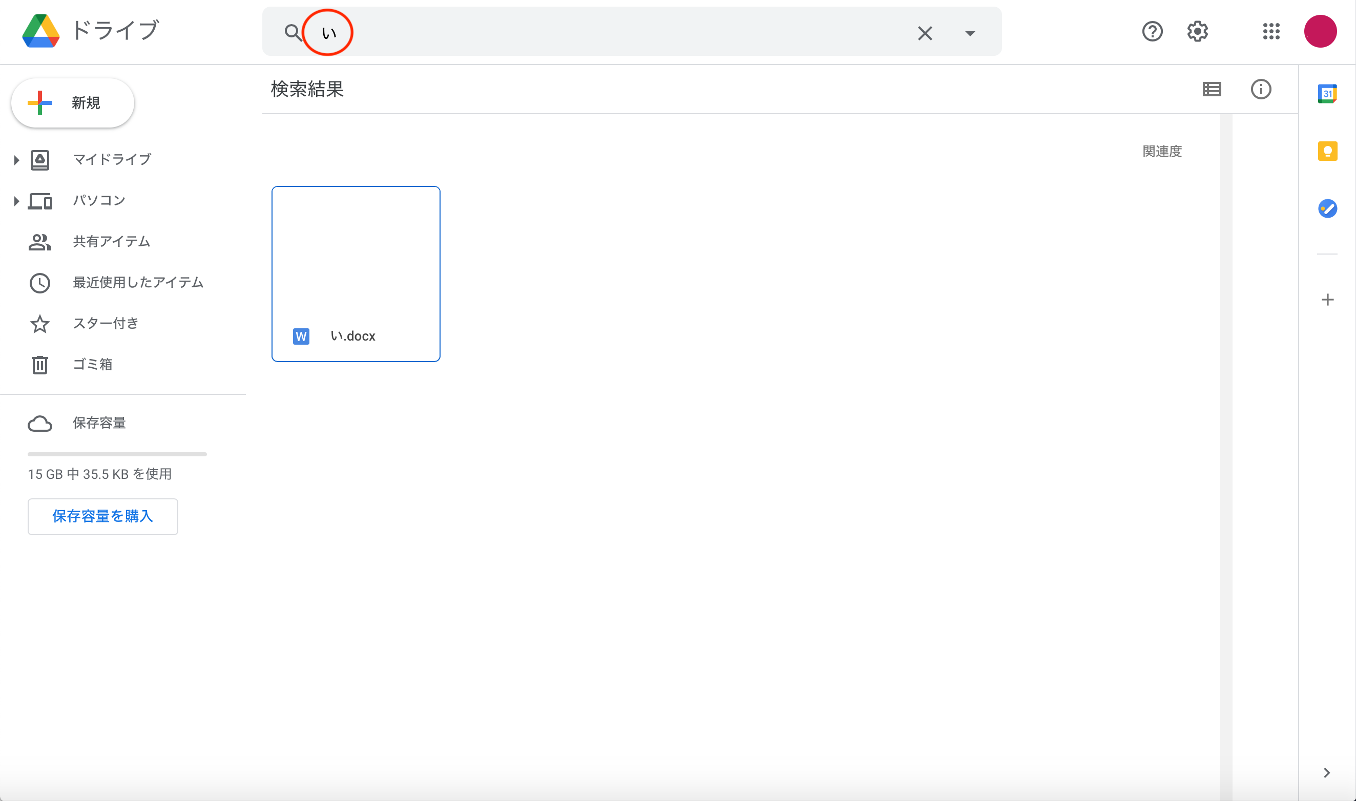
Task: Collapse side panel with chevron
Action: pyautogui.click(x=1326, y=772)
